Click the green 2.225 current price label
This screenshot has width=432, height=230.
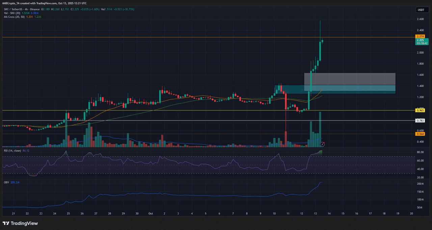pyautogui.click(x=421, y=40)
